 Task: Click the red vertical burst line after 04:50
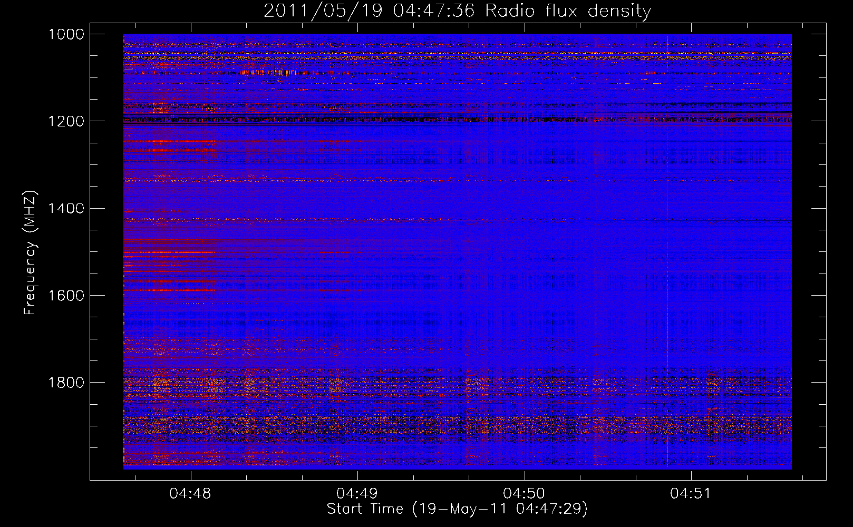click(596, 250)
